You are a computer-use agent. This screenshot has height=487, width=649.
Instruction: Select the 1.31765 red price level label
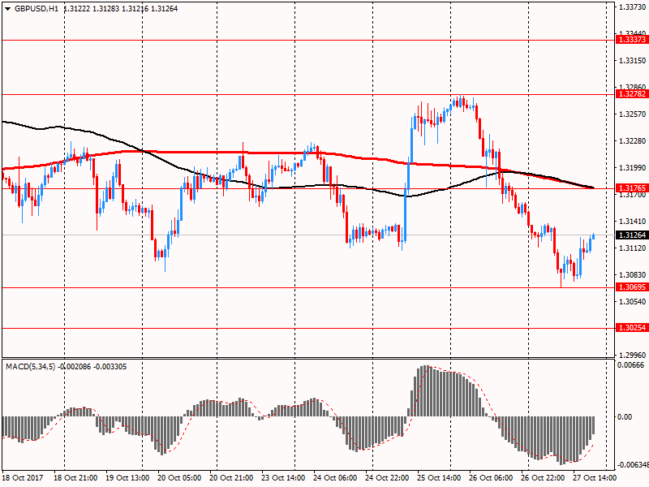[x=632, y=188]
